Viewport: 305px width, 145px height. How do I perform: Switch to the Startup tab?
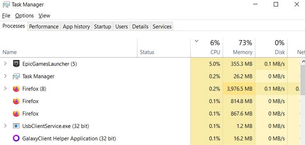pos(103,26)
